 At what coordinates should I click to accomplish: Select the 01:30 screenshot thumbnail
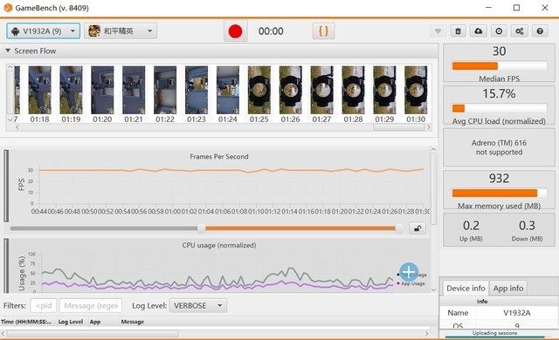point(416,90)
